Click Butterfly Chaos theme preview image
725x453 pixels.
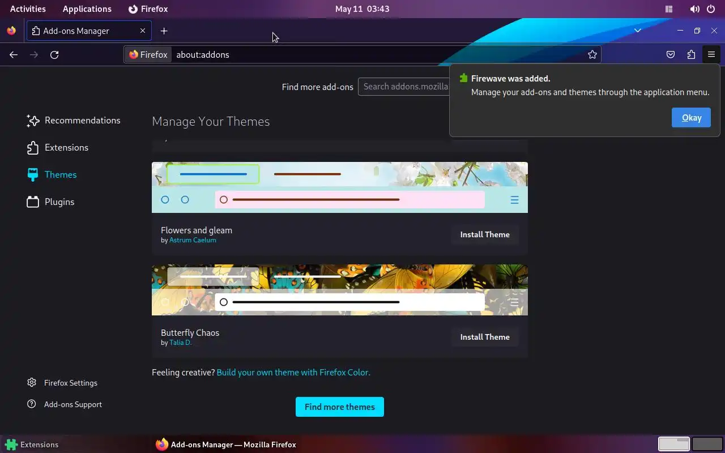pos(340,290)
